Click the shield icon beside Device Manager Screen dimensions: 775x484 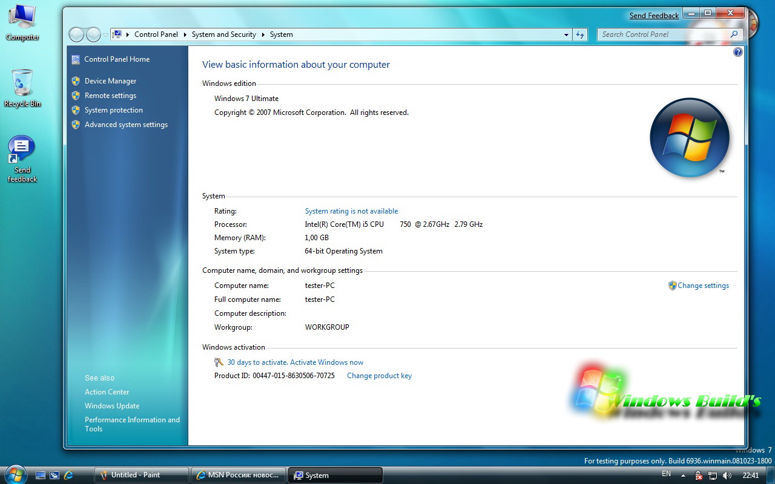76,81
